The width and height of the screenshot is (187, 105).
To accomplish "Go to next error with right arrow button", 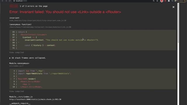I will (x=16, y=6).
